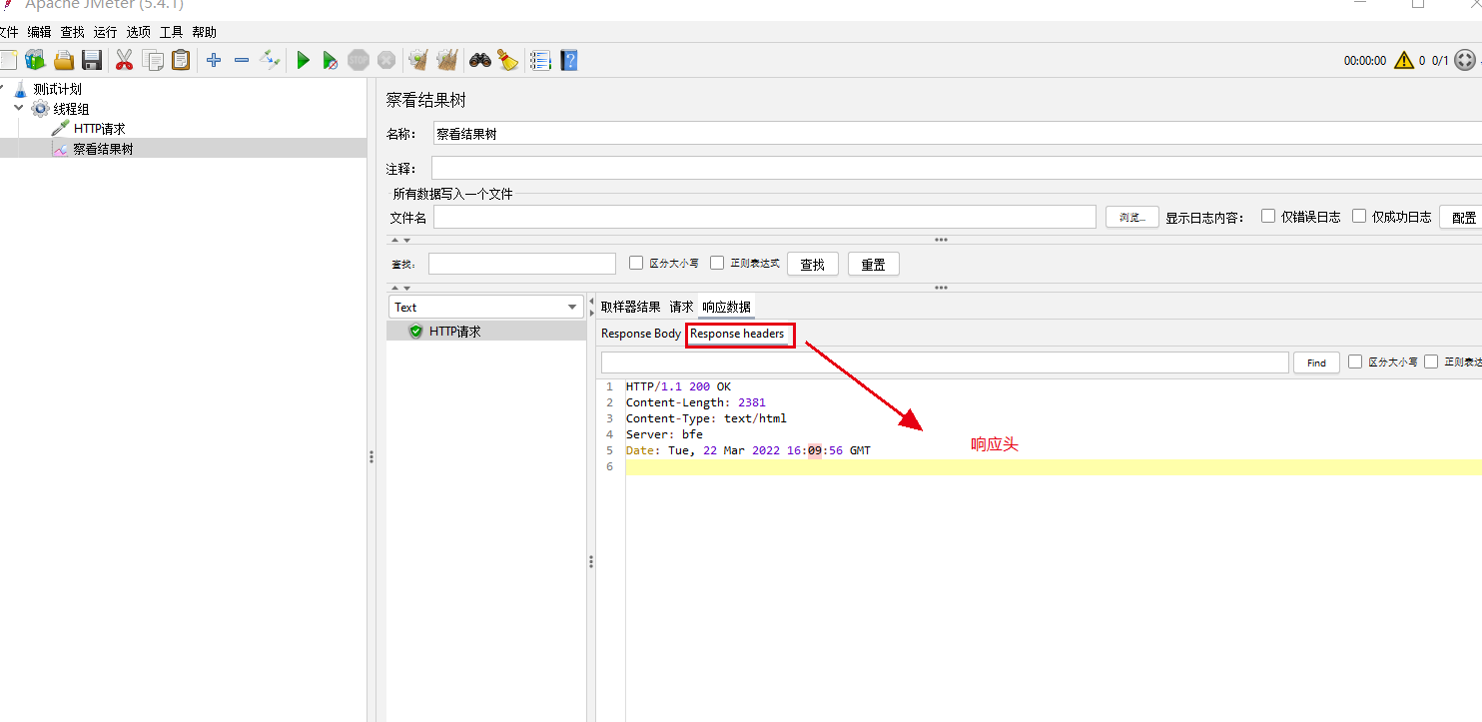This screenshot has height=722, width=1482.
Task: Open search with the binoculars icon
Action: coord(480,60)
